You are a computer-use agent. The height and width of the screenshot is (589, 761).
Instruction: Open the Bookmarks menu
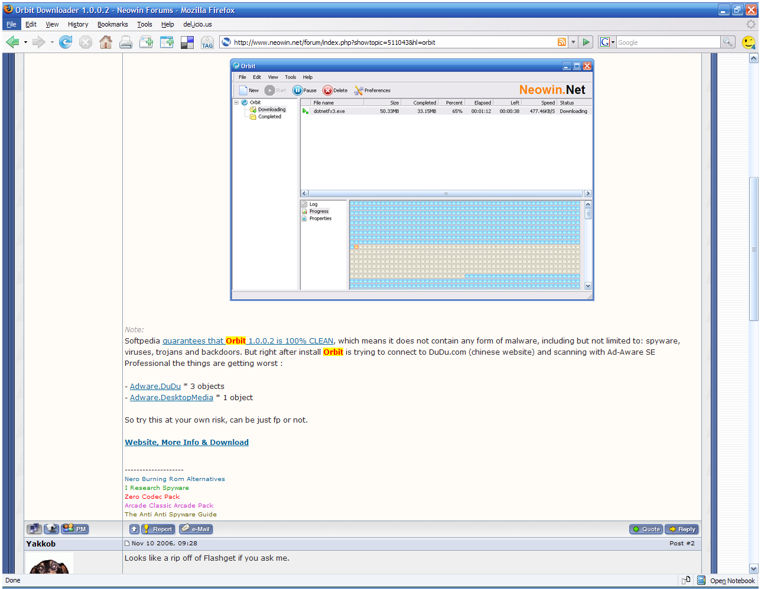click(x=112, y=24)
